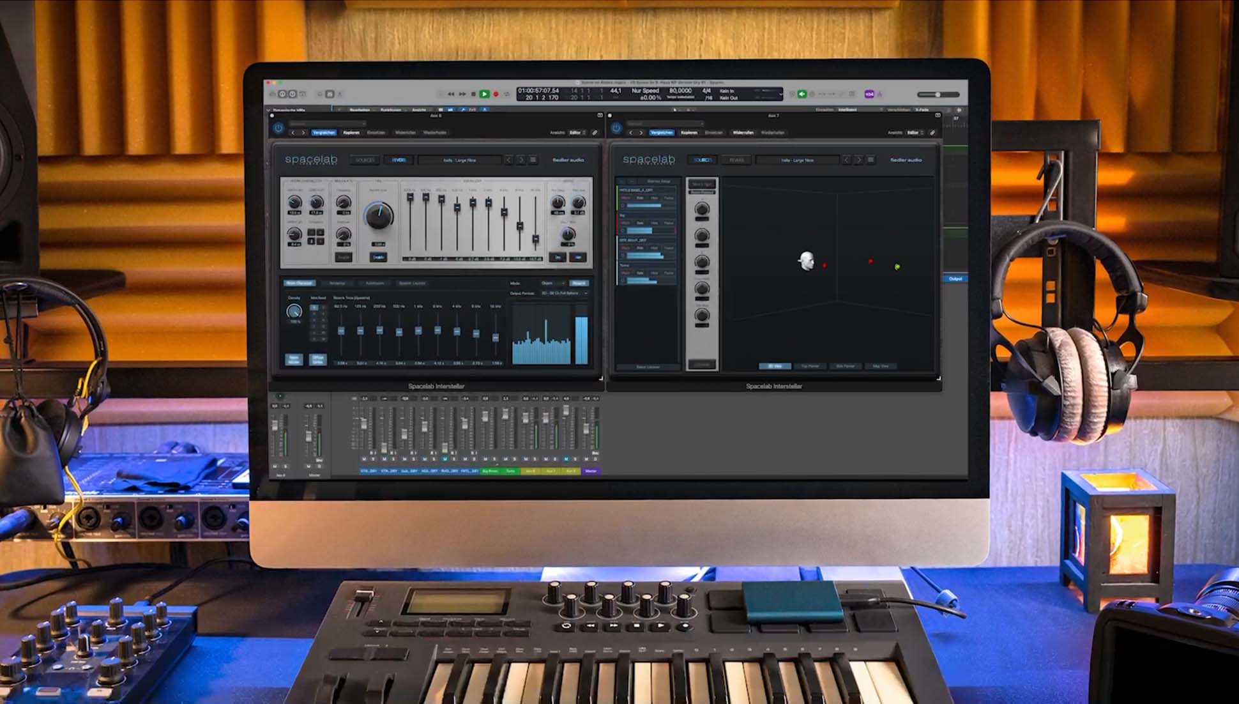Open the Mode dropdown set to Objects

click(x=547, y=283)
